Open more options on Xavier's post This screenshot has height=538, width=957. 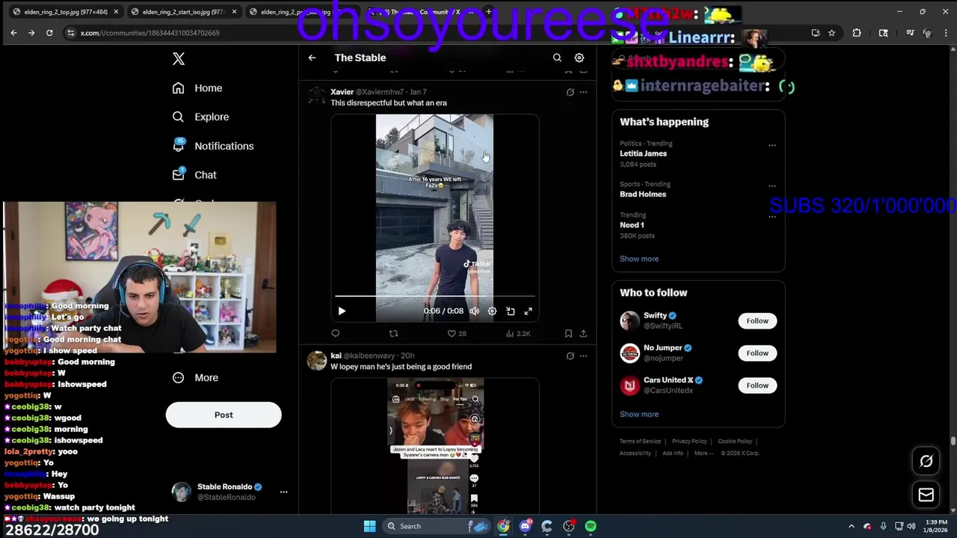pos(583,92)
